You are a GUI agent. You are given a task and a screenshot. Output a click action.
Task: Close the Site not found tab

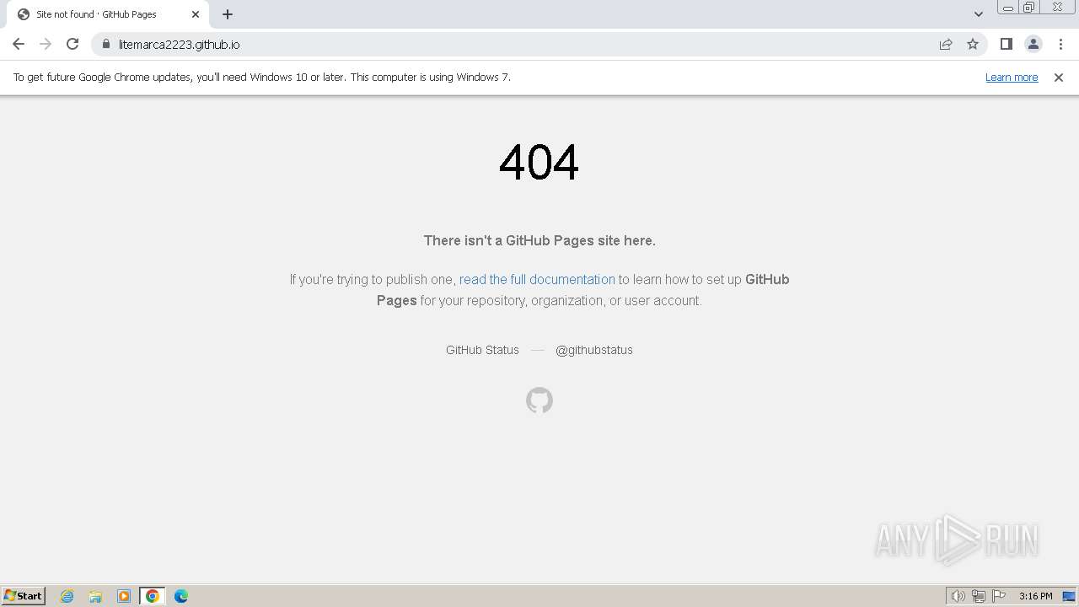[x=196, y=14]
